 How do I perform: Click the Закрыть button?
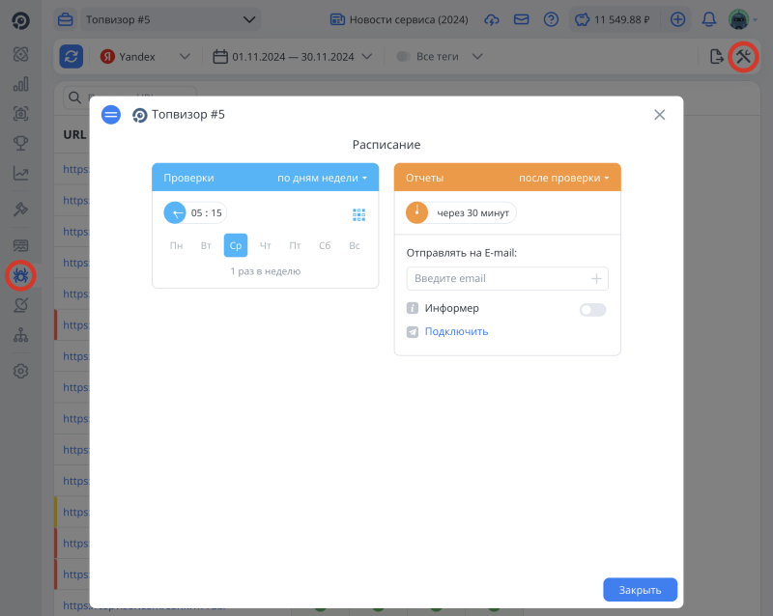[x=640, y=590]
